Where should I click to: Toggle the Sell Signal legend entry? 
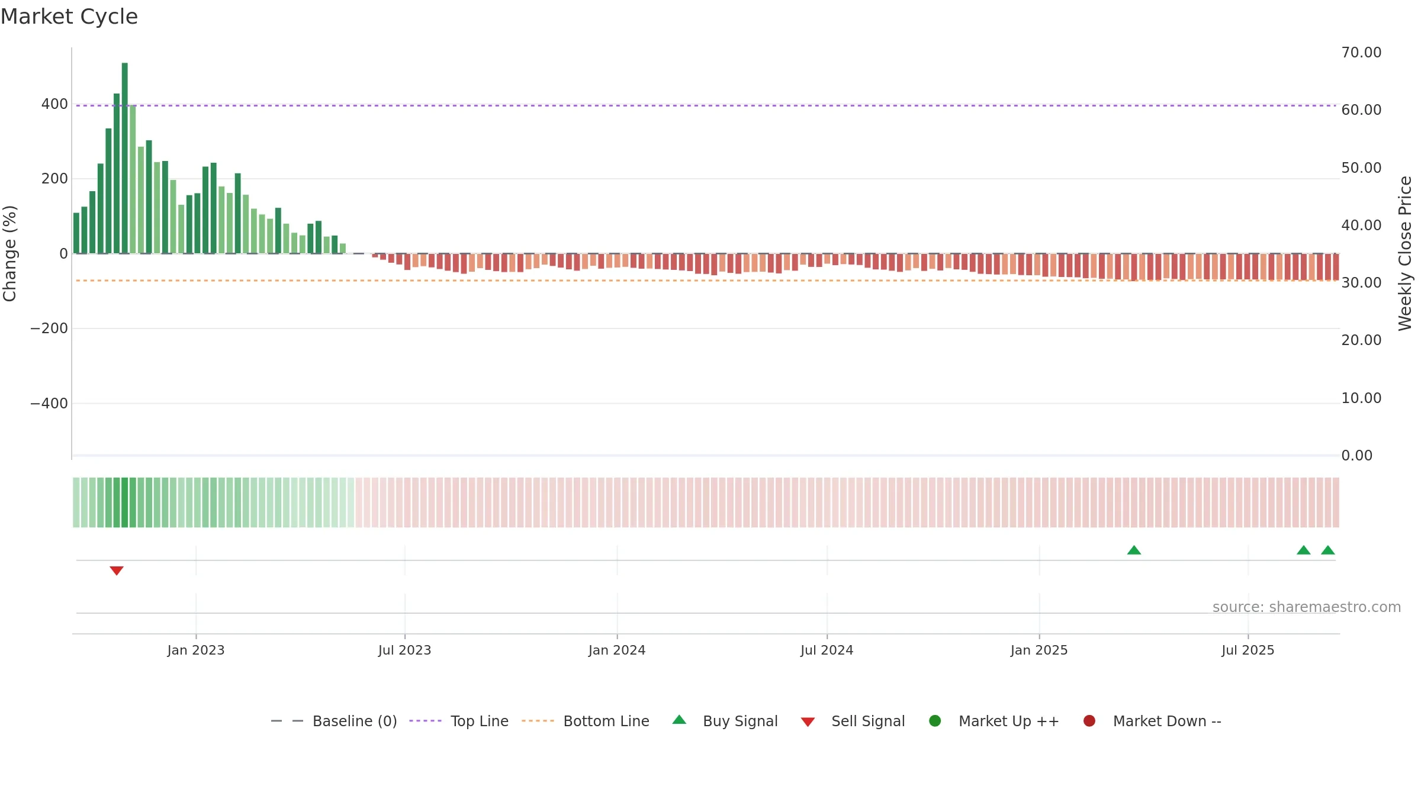(853, 721)
